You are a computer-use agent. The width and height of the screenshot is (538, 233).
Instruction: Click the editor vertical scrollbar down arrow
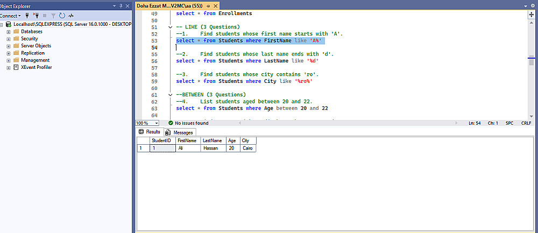coord(532,116)
